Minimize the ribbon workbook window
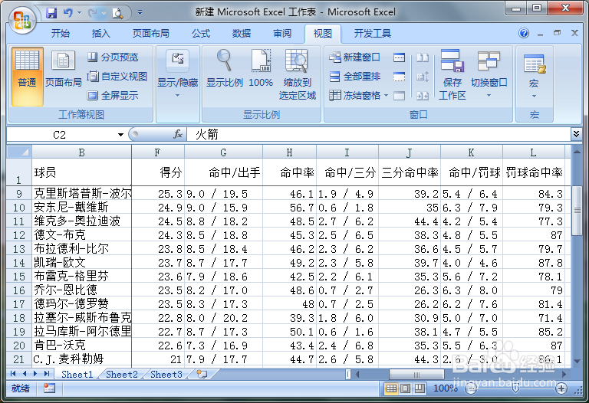Image resolution: width=589 pixels, height=403 pixels. [x=540, y=34]
